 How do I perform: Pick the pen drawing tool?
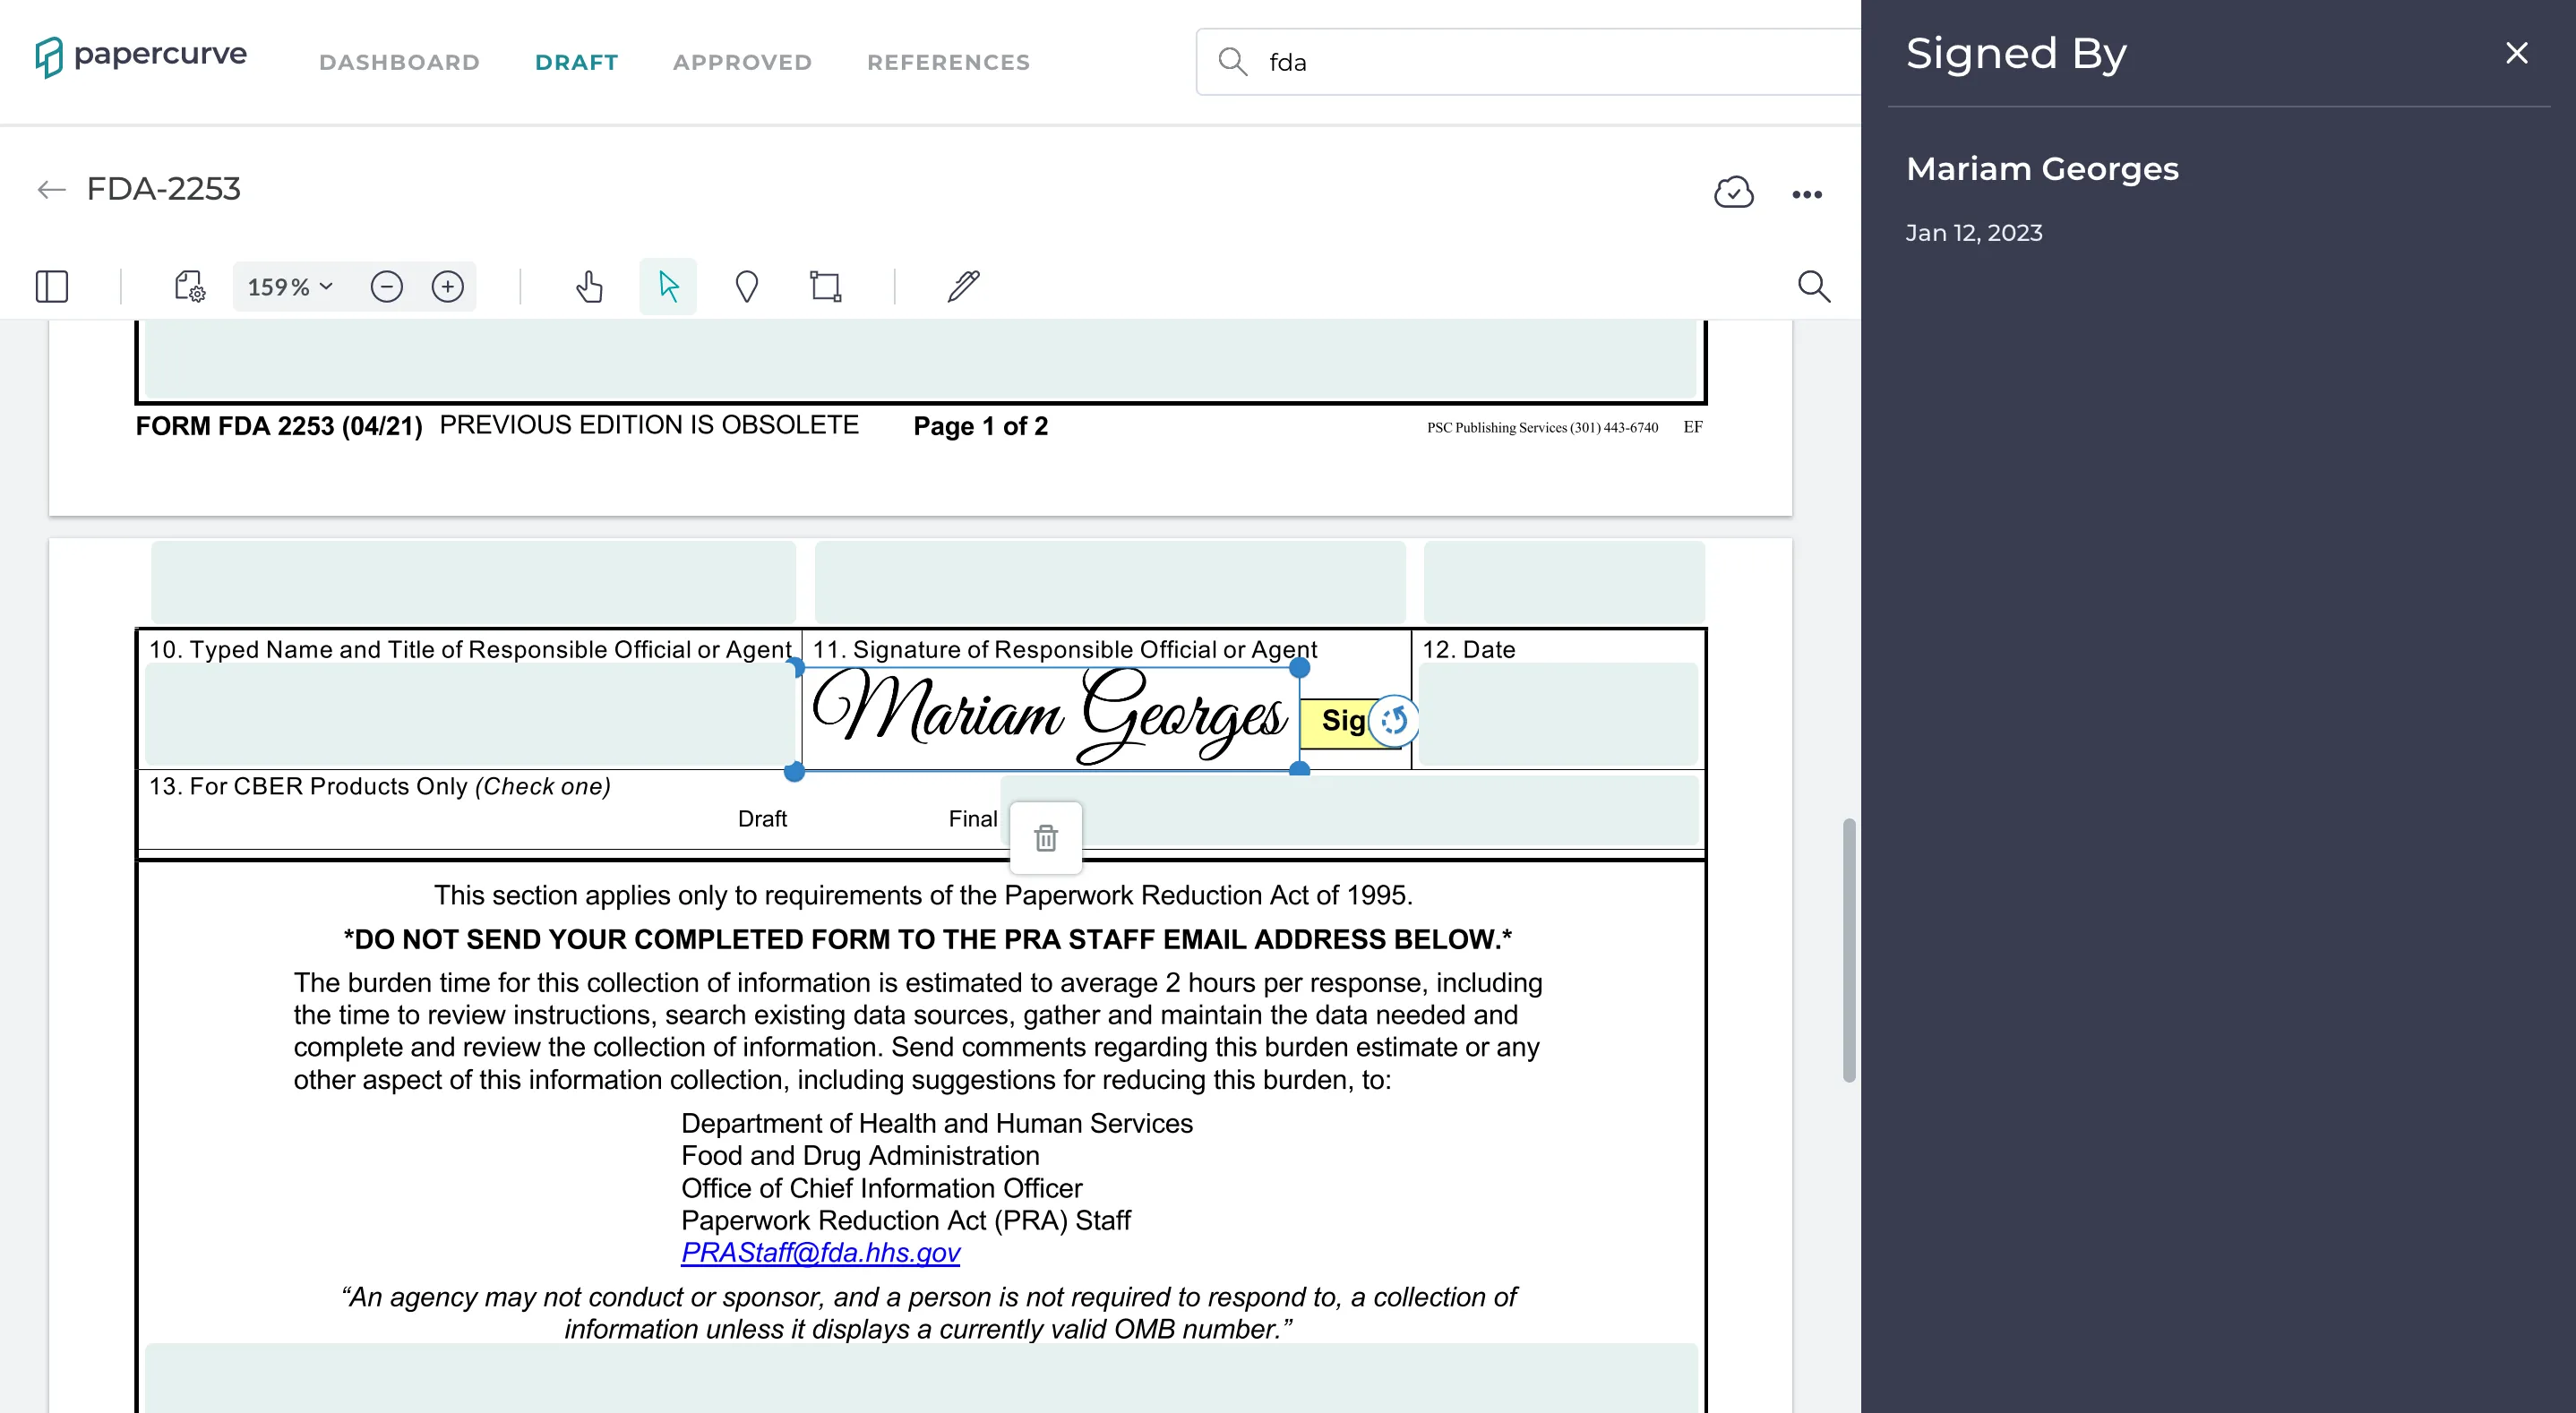point(963,286)
